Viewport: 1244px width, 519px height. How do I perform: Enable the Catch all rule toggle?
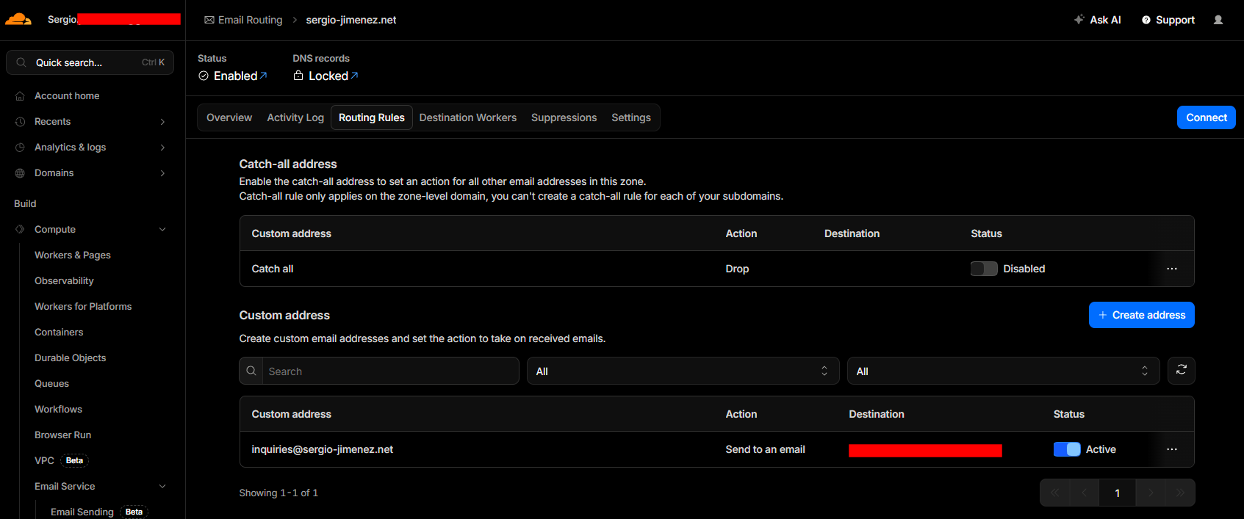click(984, 269)
